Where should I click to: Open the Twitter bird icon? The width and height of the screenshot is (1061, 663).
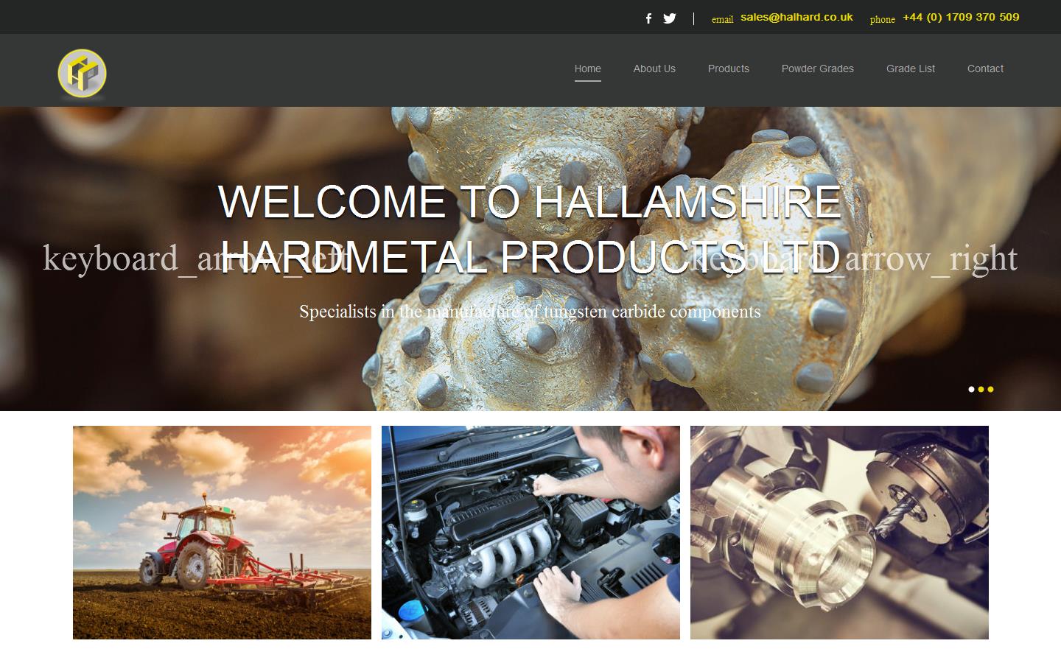pos(669,18)
